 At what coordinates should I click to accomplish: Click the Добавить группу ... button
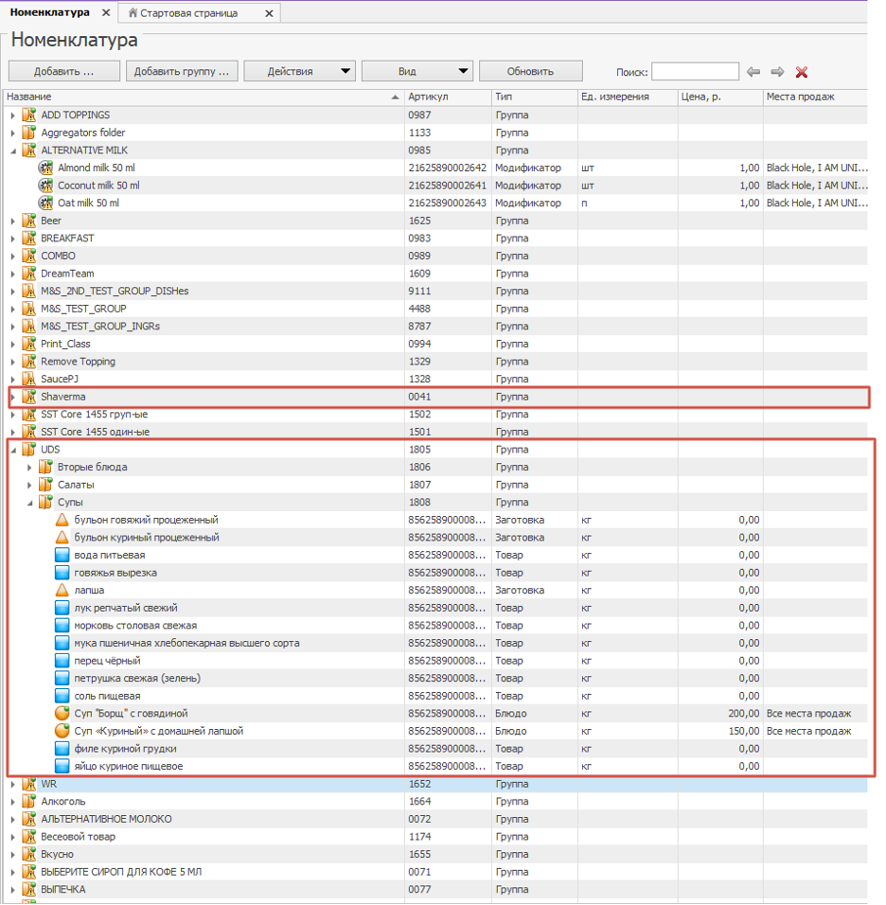point(182,71)
